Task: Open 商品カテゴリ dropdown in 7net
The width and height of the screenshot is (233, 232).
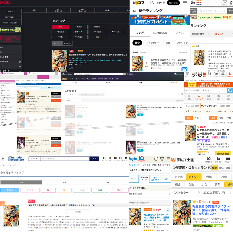Action: 201,34
